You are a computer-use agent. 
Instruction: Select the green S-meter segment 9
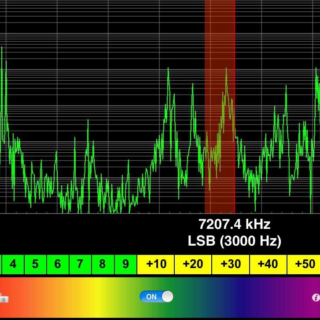point(125,264)
